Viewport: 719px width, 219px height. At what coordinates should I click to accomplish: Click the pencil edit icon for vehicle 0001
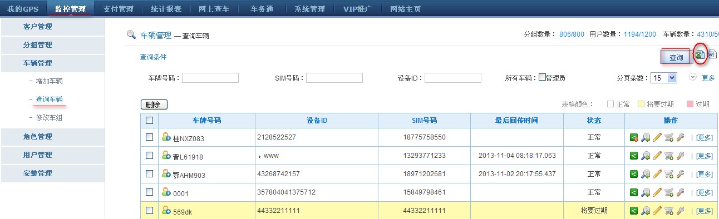[657, 192]
